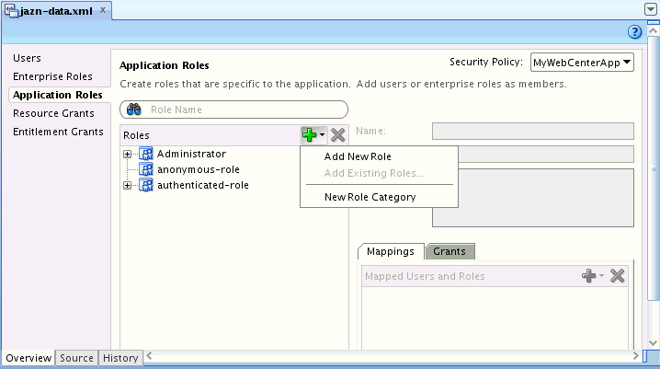
Task: Click the jazn-data.xml tab title
Action: (x=56, y=11)
